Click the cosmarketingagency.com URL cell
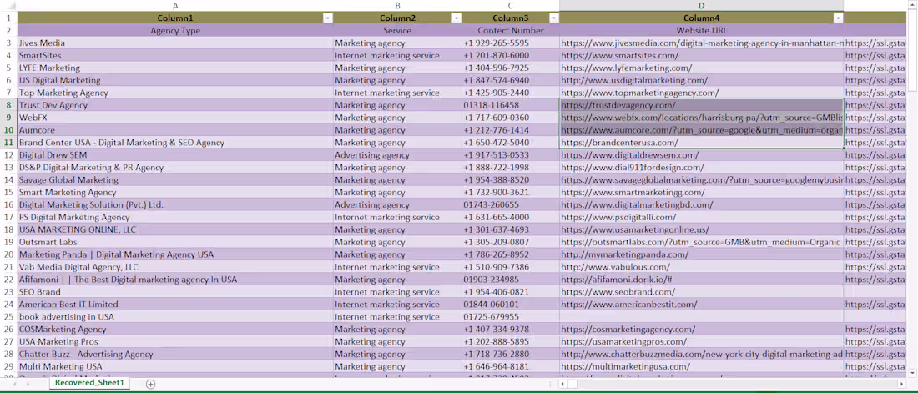 point(701,329)
